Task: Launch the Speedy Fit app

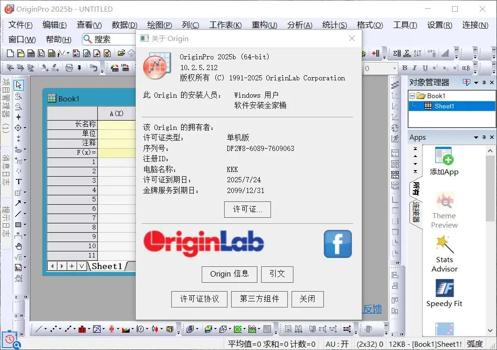Action: click(x=444, y=293)
